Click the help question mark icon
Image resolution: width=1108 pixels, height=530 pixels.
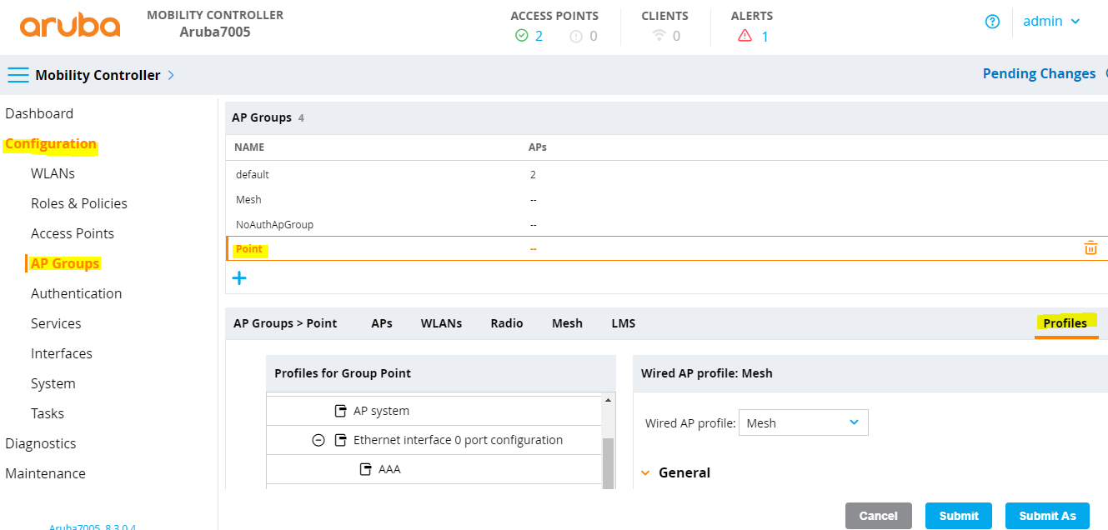[x=992, y=22]
